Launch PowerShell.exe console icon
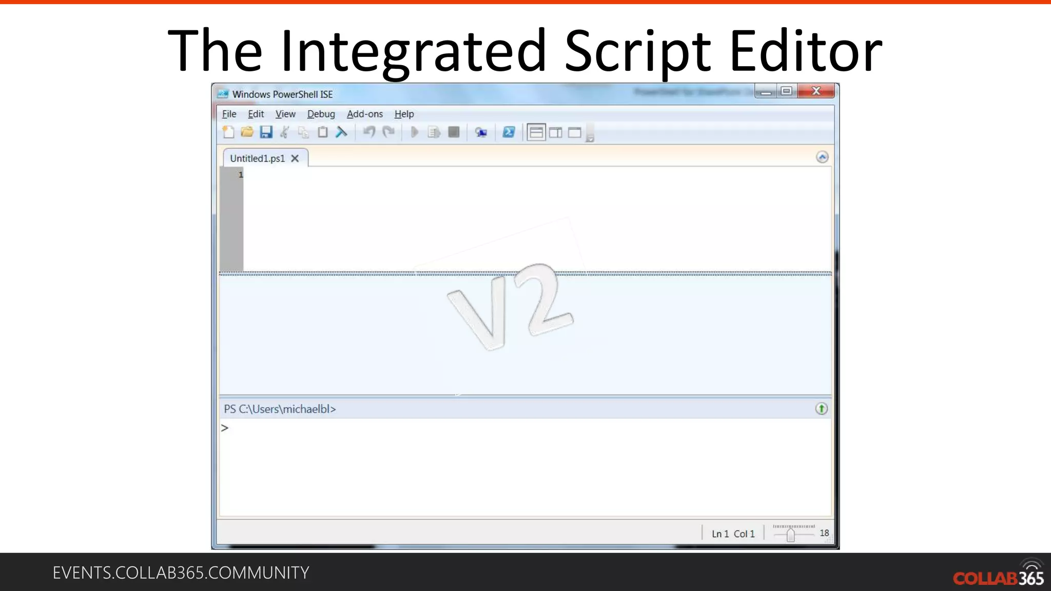Image resolution: width=1051 pixels, height=591 pixels. [509, 132]
